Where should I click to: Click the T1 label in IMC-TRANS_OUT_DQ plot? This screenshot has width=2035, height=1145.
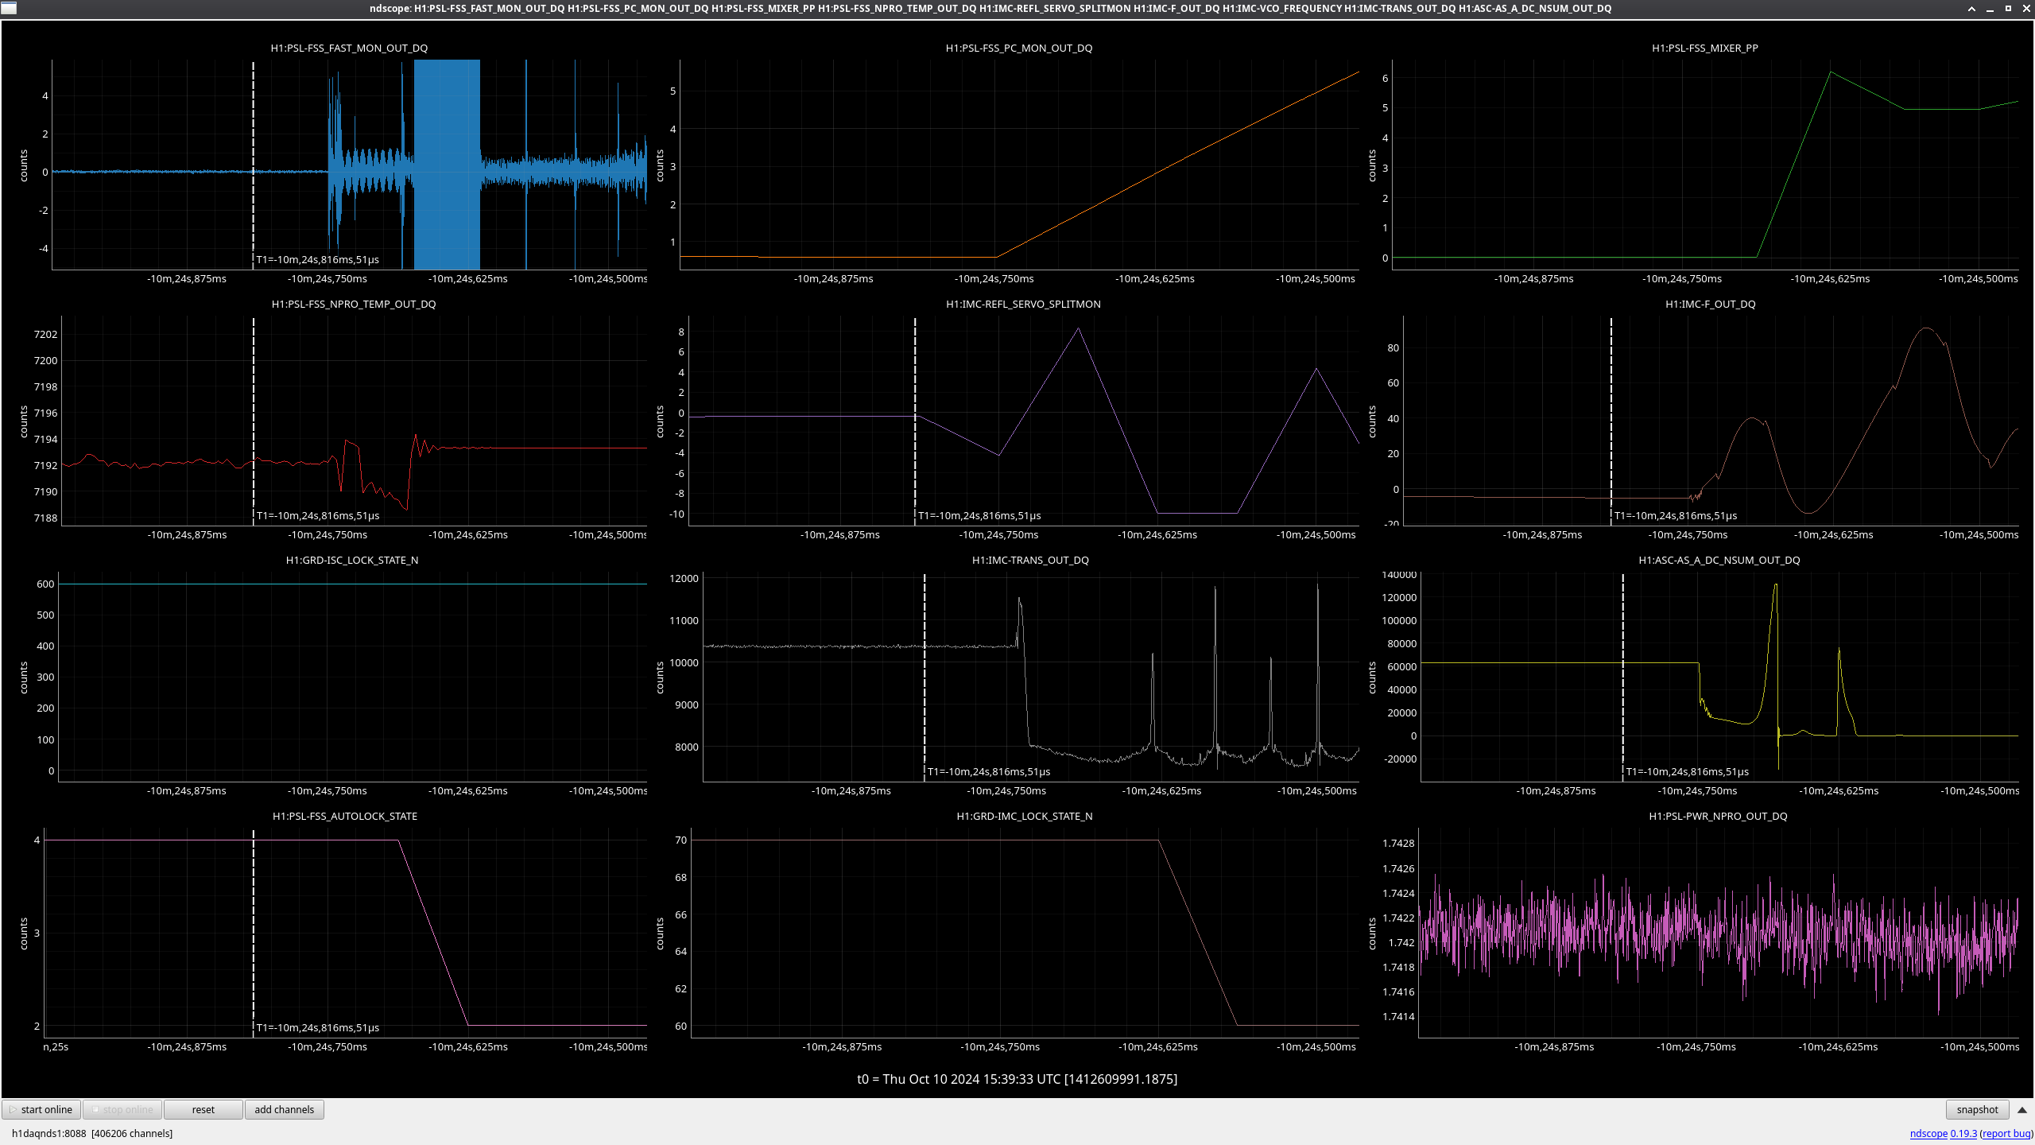pyautogui.click(x=988, y=771)
